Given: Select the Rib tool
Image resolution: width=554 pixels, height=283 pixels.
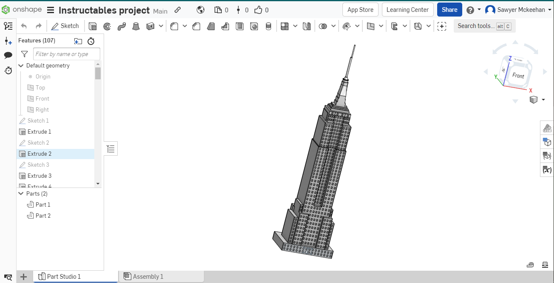Looking at the screenshot, I should point(225,26).
